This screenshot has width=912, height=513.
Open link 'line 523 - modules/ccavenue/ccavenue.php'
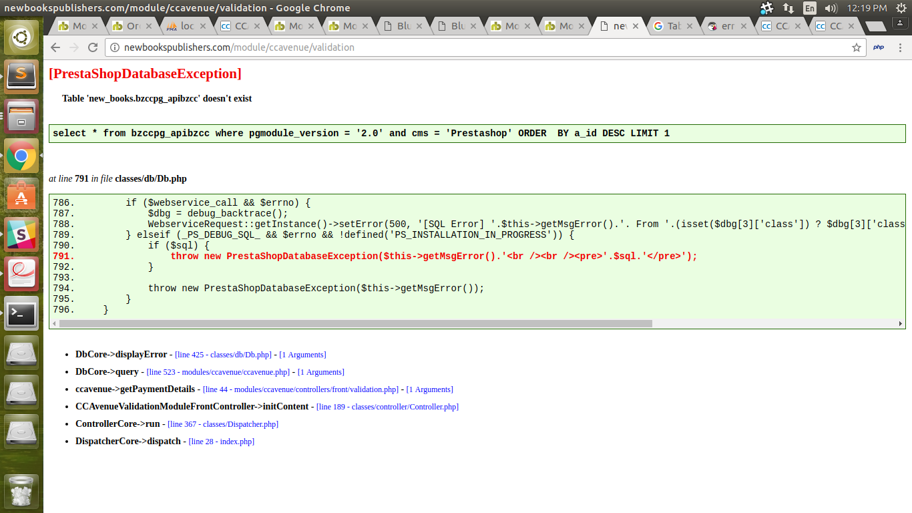tap(218, 372)
